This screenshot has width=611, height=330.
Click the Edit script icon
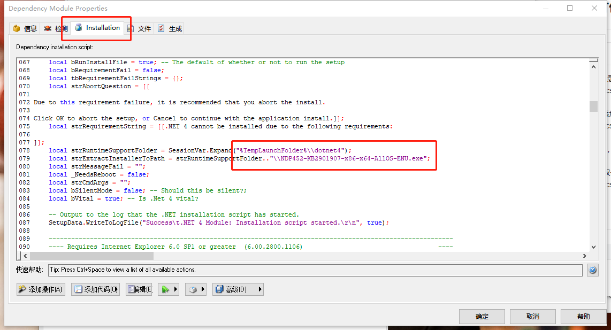(x=131, y=289)
